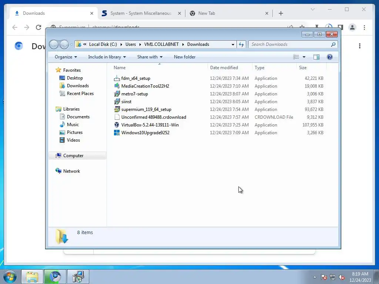Open the browser three-dot main menu

point(364,27)
